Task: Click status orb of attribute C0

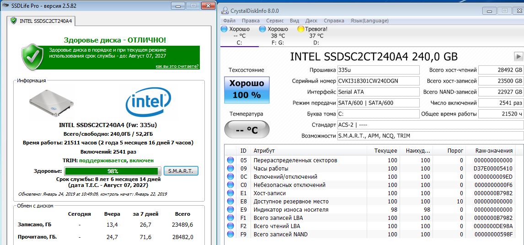Action: click(230, 185)
